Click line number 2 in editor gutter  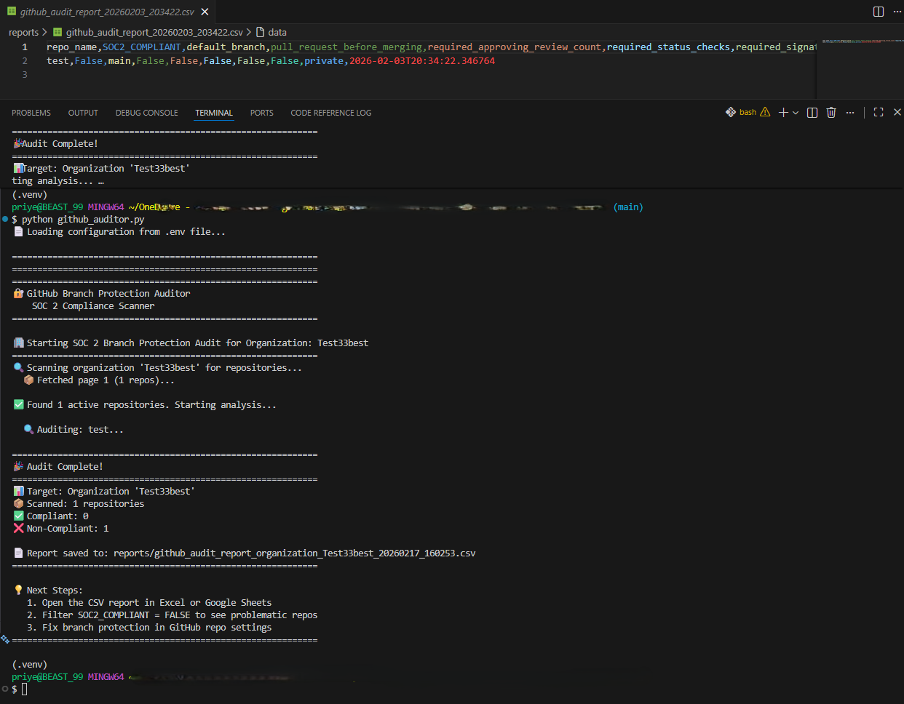(x=25, y=60)
